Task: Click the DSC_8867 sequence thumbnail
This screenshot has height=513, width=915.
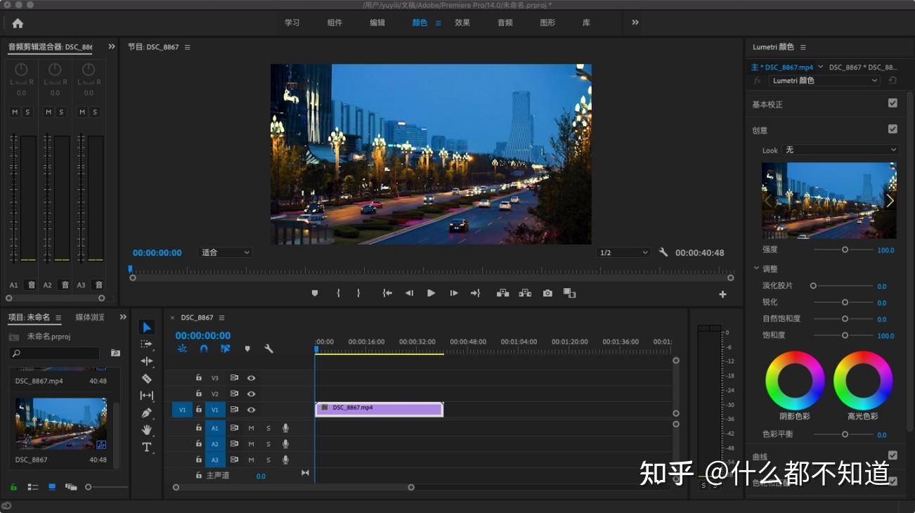Action: coord(61,424)
